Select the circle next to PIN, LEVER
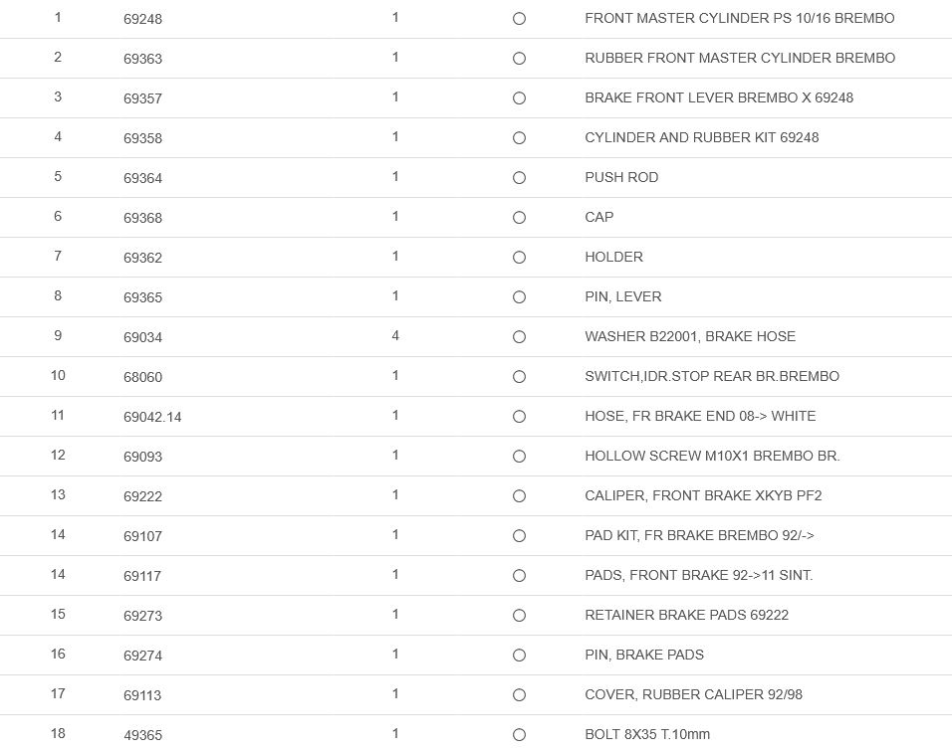 tap(519, 297)
